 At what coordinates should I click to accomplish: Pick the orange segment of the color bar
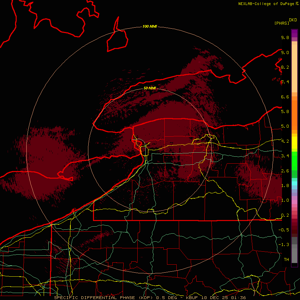(x=294, y=115)
